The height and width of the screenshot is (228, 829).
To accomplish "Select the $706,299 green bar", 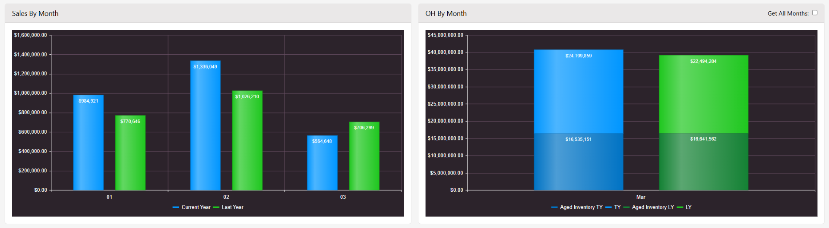I will pos(364,158).
